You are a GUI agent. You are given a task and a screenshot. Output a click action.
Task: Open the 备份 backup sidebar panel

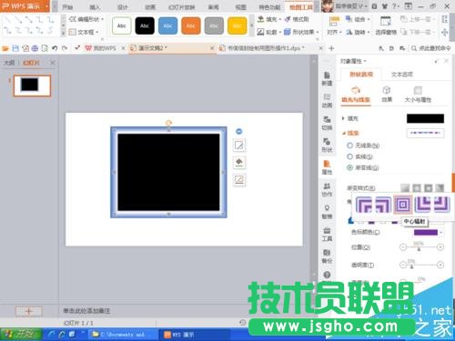tap(327, 256)
